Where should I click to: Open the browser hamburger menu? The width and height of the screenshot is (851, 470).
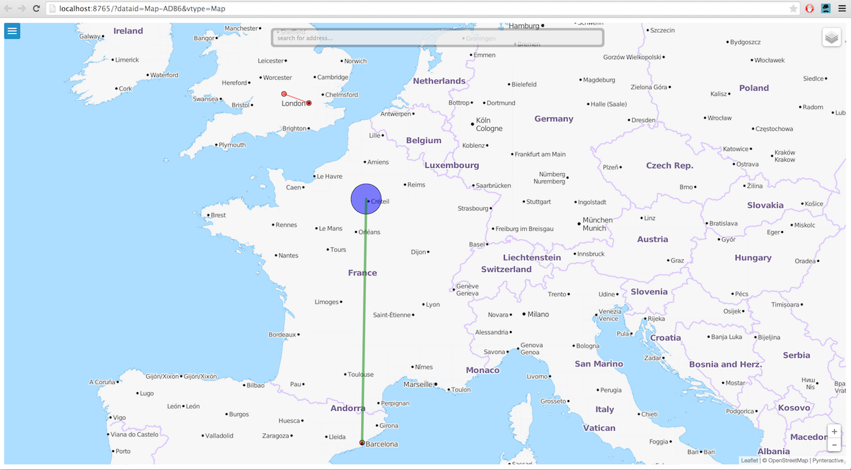tap(843, 8)
